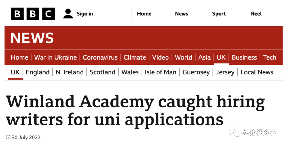Open the Sign in link
The height and width of the screenshot is (145, 286).
85,14
